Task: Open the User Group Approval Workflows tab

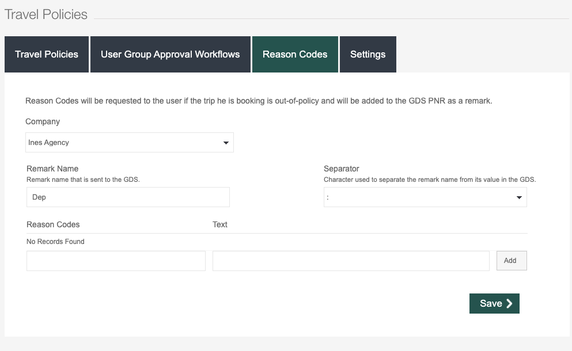Action: (x=170, y=55)
